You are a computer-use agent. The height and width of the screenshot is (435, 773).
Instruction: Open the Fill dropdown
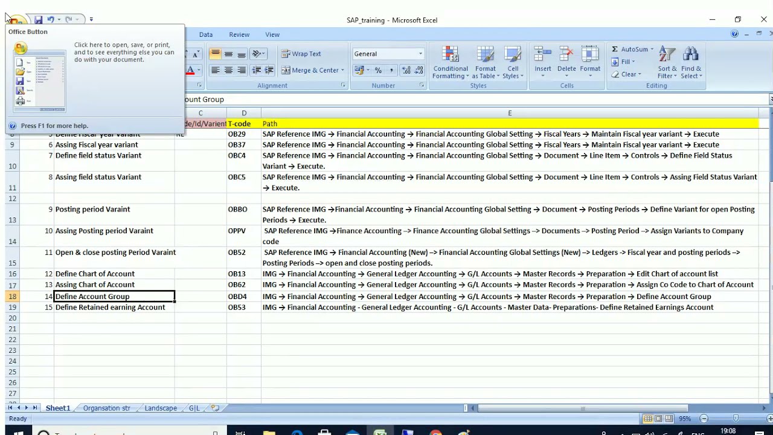623,62
